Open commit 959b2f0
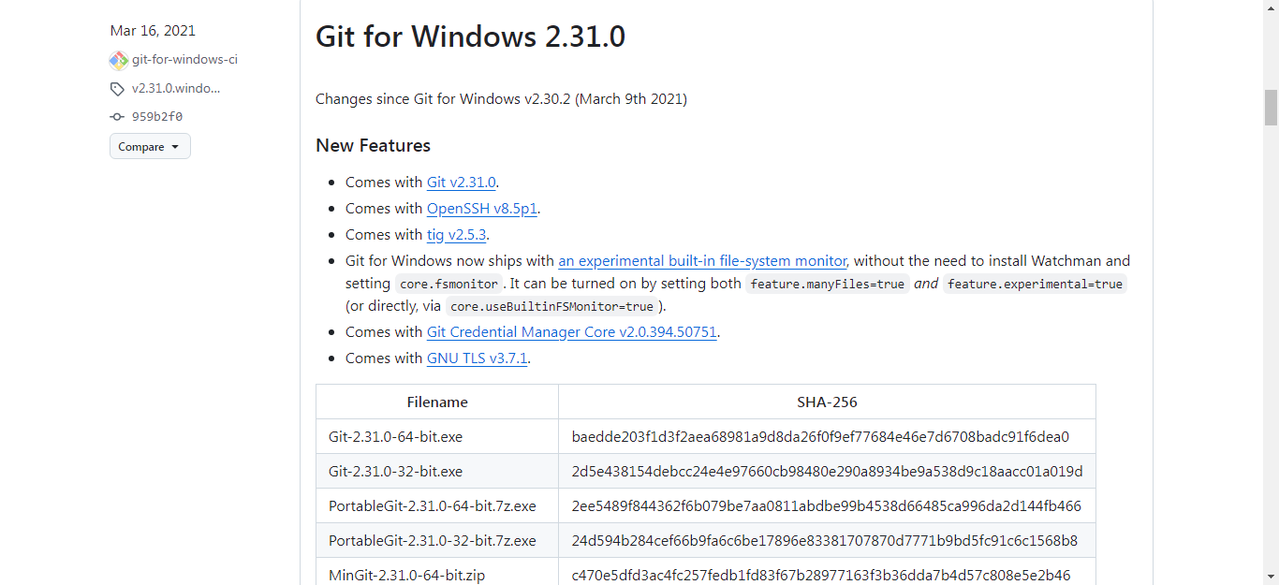1279x585 pixels. (157, 117)
